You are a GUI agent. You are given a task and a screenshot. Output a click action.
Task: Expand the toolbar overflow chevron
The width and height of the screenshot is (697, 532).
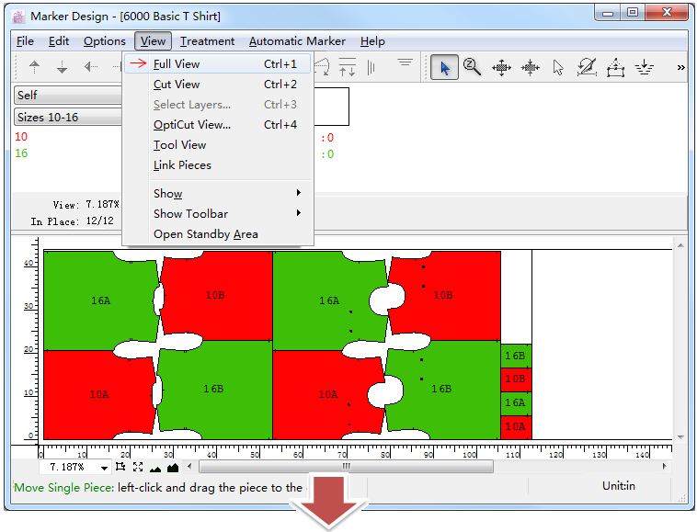point(680,67)
